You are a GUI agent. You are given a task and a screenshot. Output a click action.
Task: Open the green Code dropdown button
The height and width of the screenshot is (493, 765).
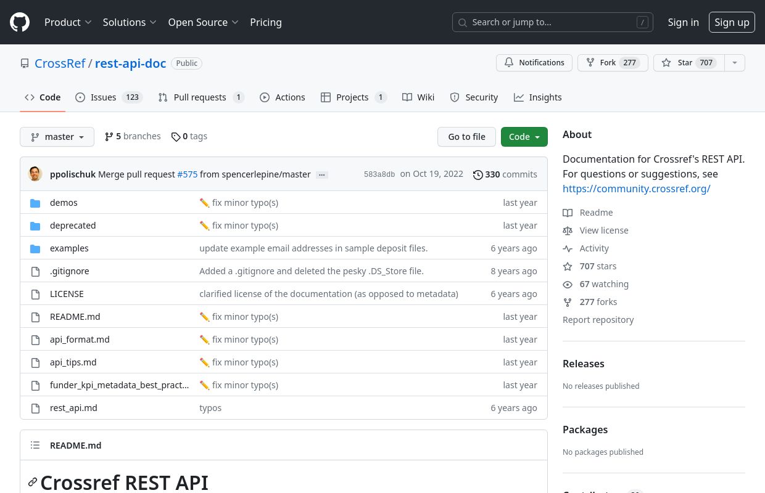point(524,137)
